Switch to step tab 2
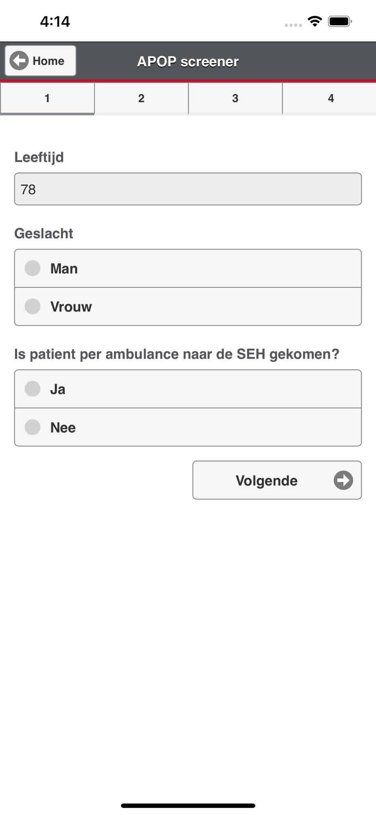The image size is (376, 815). 141,98
